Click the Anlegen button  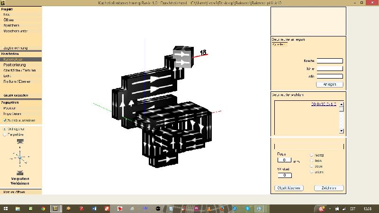pyautogui.click(x=329, y=84)
